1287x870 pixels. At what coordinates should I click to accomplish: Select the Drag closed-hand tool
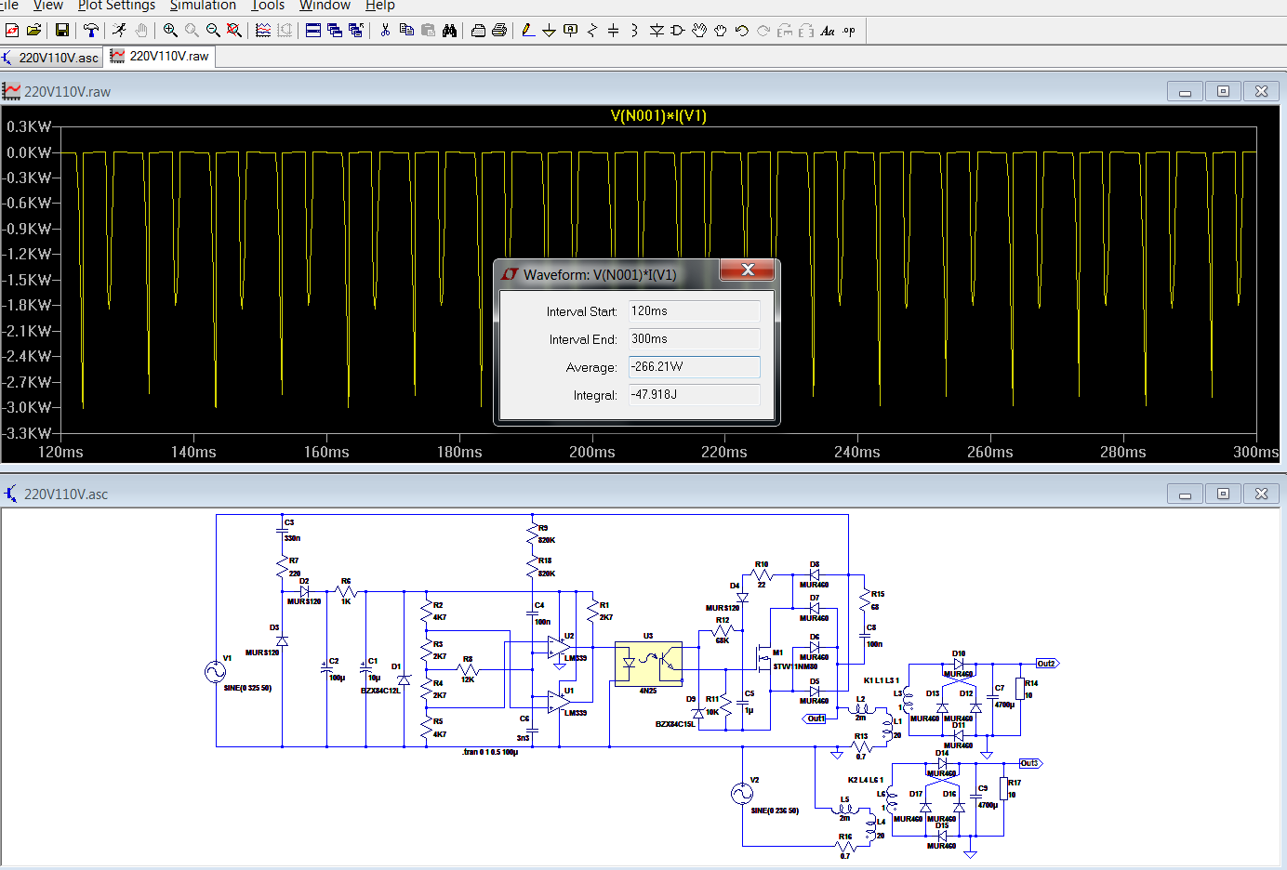coord(721,31)
